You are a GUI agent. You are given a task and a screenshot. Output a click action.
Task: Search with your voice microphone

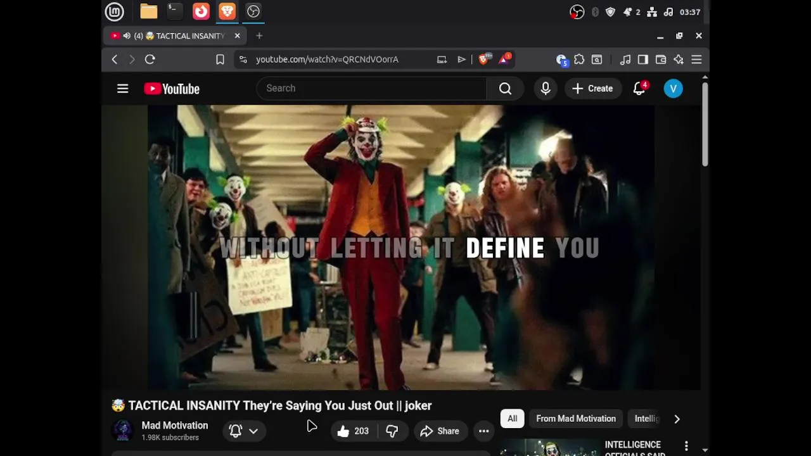pyautogui.click(x=546, y=89)
